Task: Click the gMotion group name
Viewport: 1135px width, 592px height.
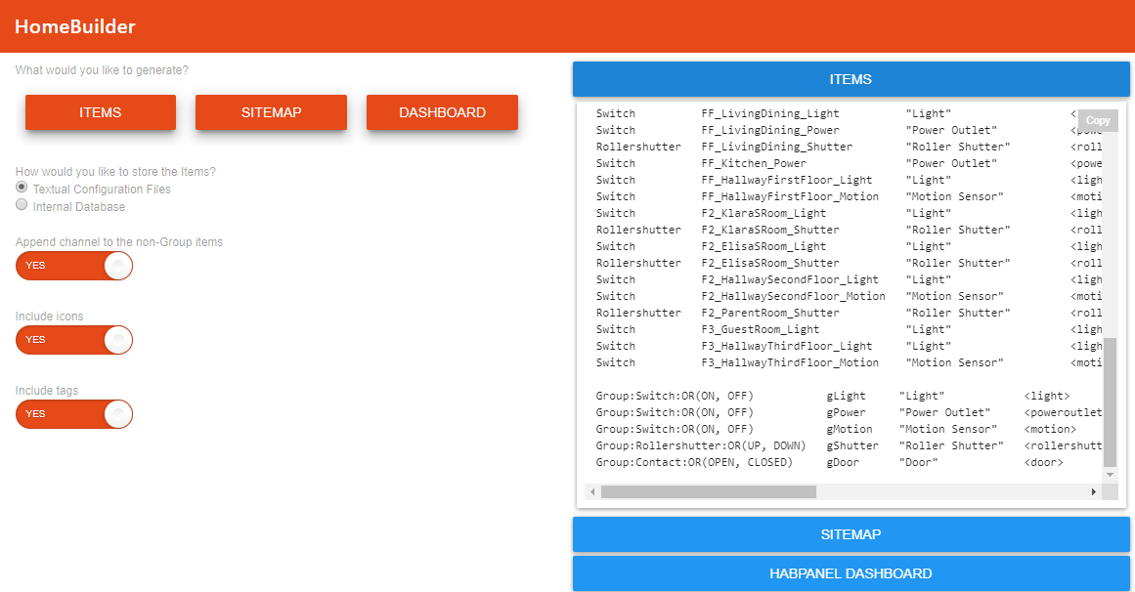Action: pos(850,430)
